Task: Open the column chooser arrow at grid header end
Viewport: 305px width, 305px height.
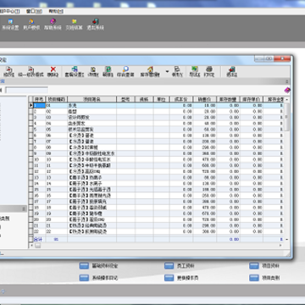Action: (x=286, y=99)
